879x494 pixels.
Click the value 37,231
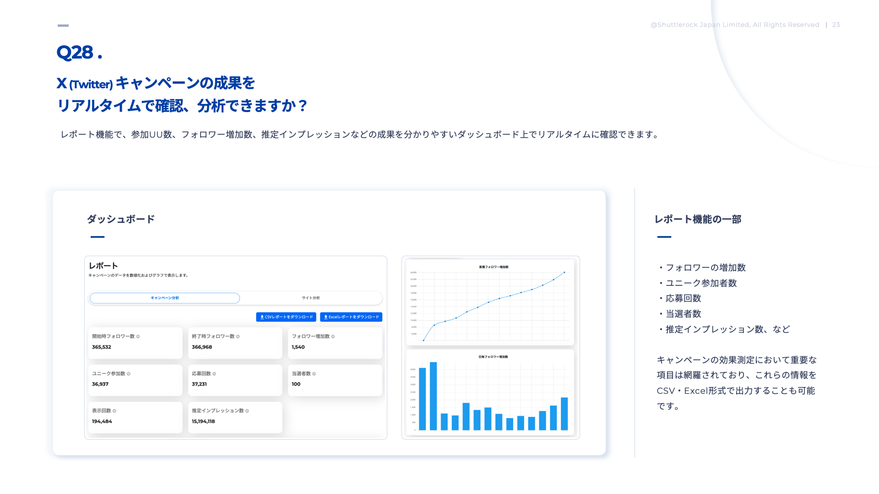pyautogui.click(x=199, y=384)
